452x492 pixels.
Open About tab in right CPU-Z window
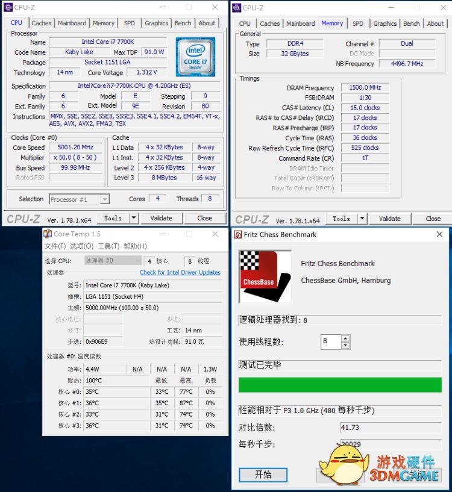click(435, 23)
